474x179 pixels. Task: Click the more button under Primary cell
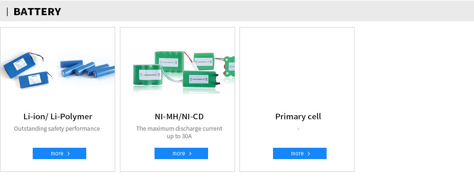pos(300,153)
